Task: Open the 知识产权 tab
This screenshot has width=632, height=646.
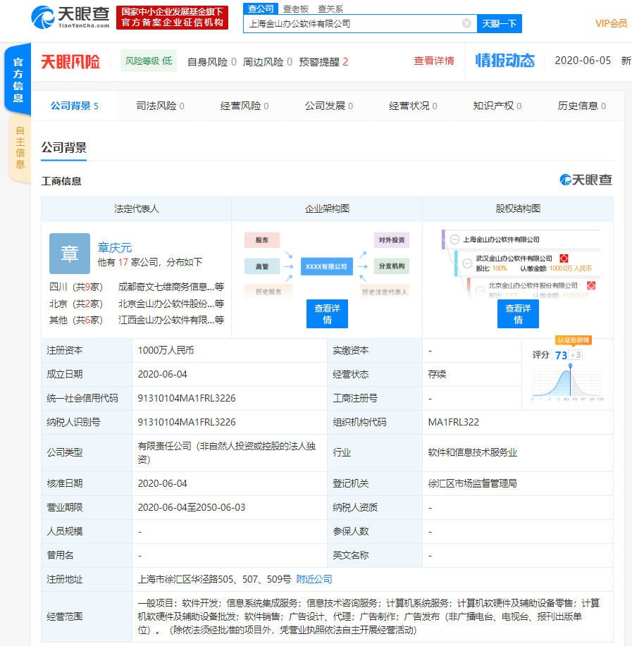Action: pyautogui.click(x=497, y=106)
